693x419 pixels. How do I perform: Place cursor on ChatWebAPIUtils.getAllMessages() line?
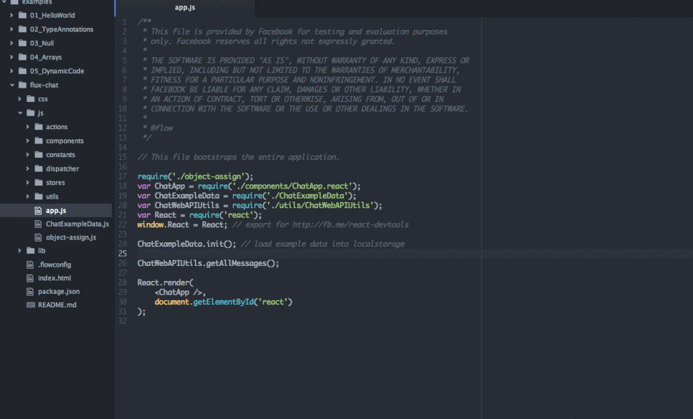click(x=208, y=263)
